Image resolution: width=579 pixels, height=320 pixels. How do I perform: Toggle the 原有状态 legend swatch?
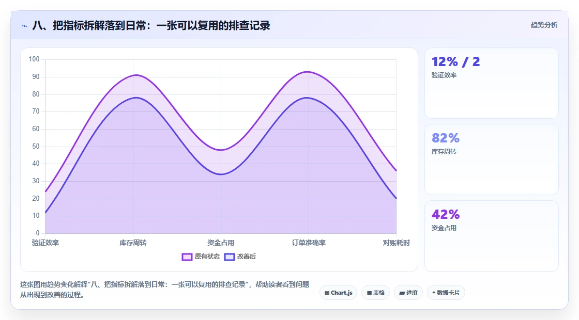[x=187, y=257]
